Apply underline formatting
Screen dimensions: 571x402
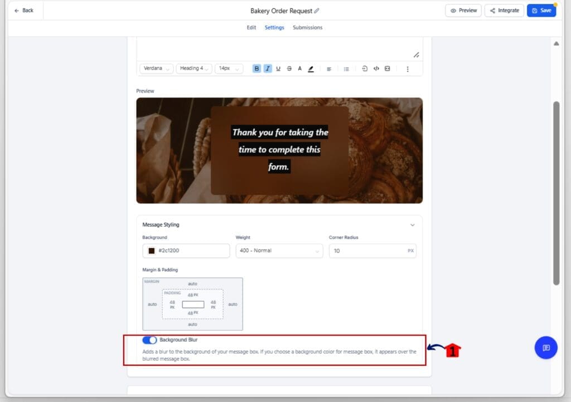pos(278,68)
